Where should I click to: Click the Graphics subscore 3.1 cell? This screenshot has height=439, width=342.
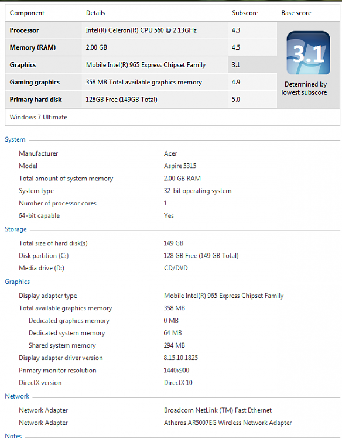(x=252, y=64)
